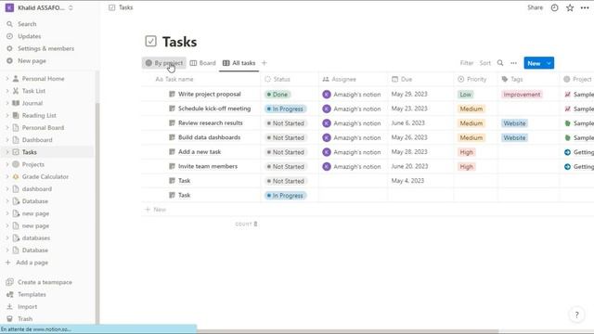Open the New button dropdown arrow

click(x=549, y=63)
